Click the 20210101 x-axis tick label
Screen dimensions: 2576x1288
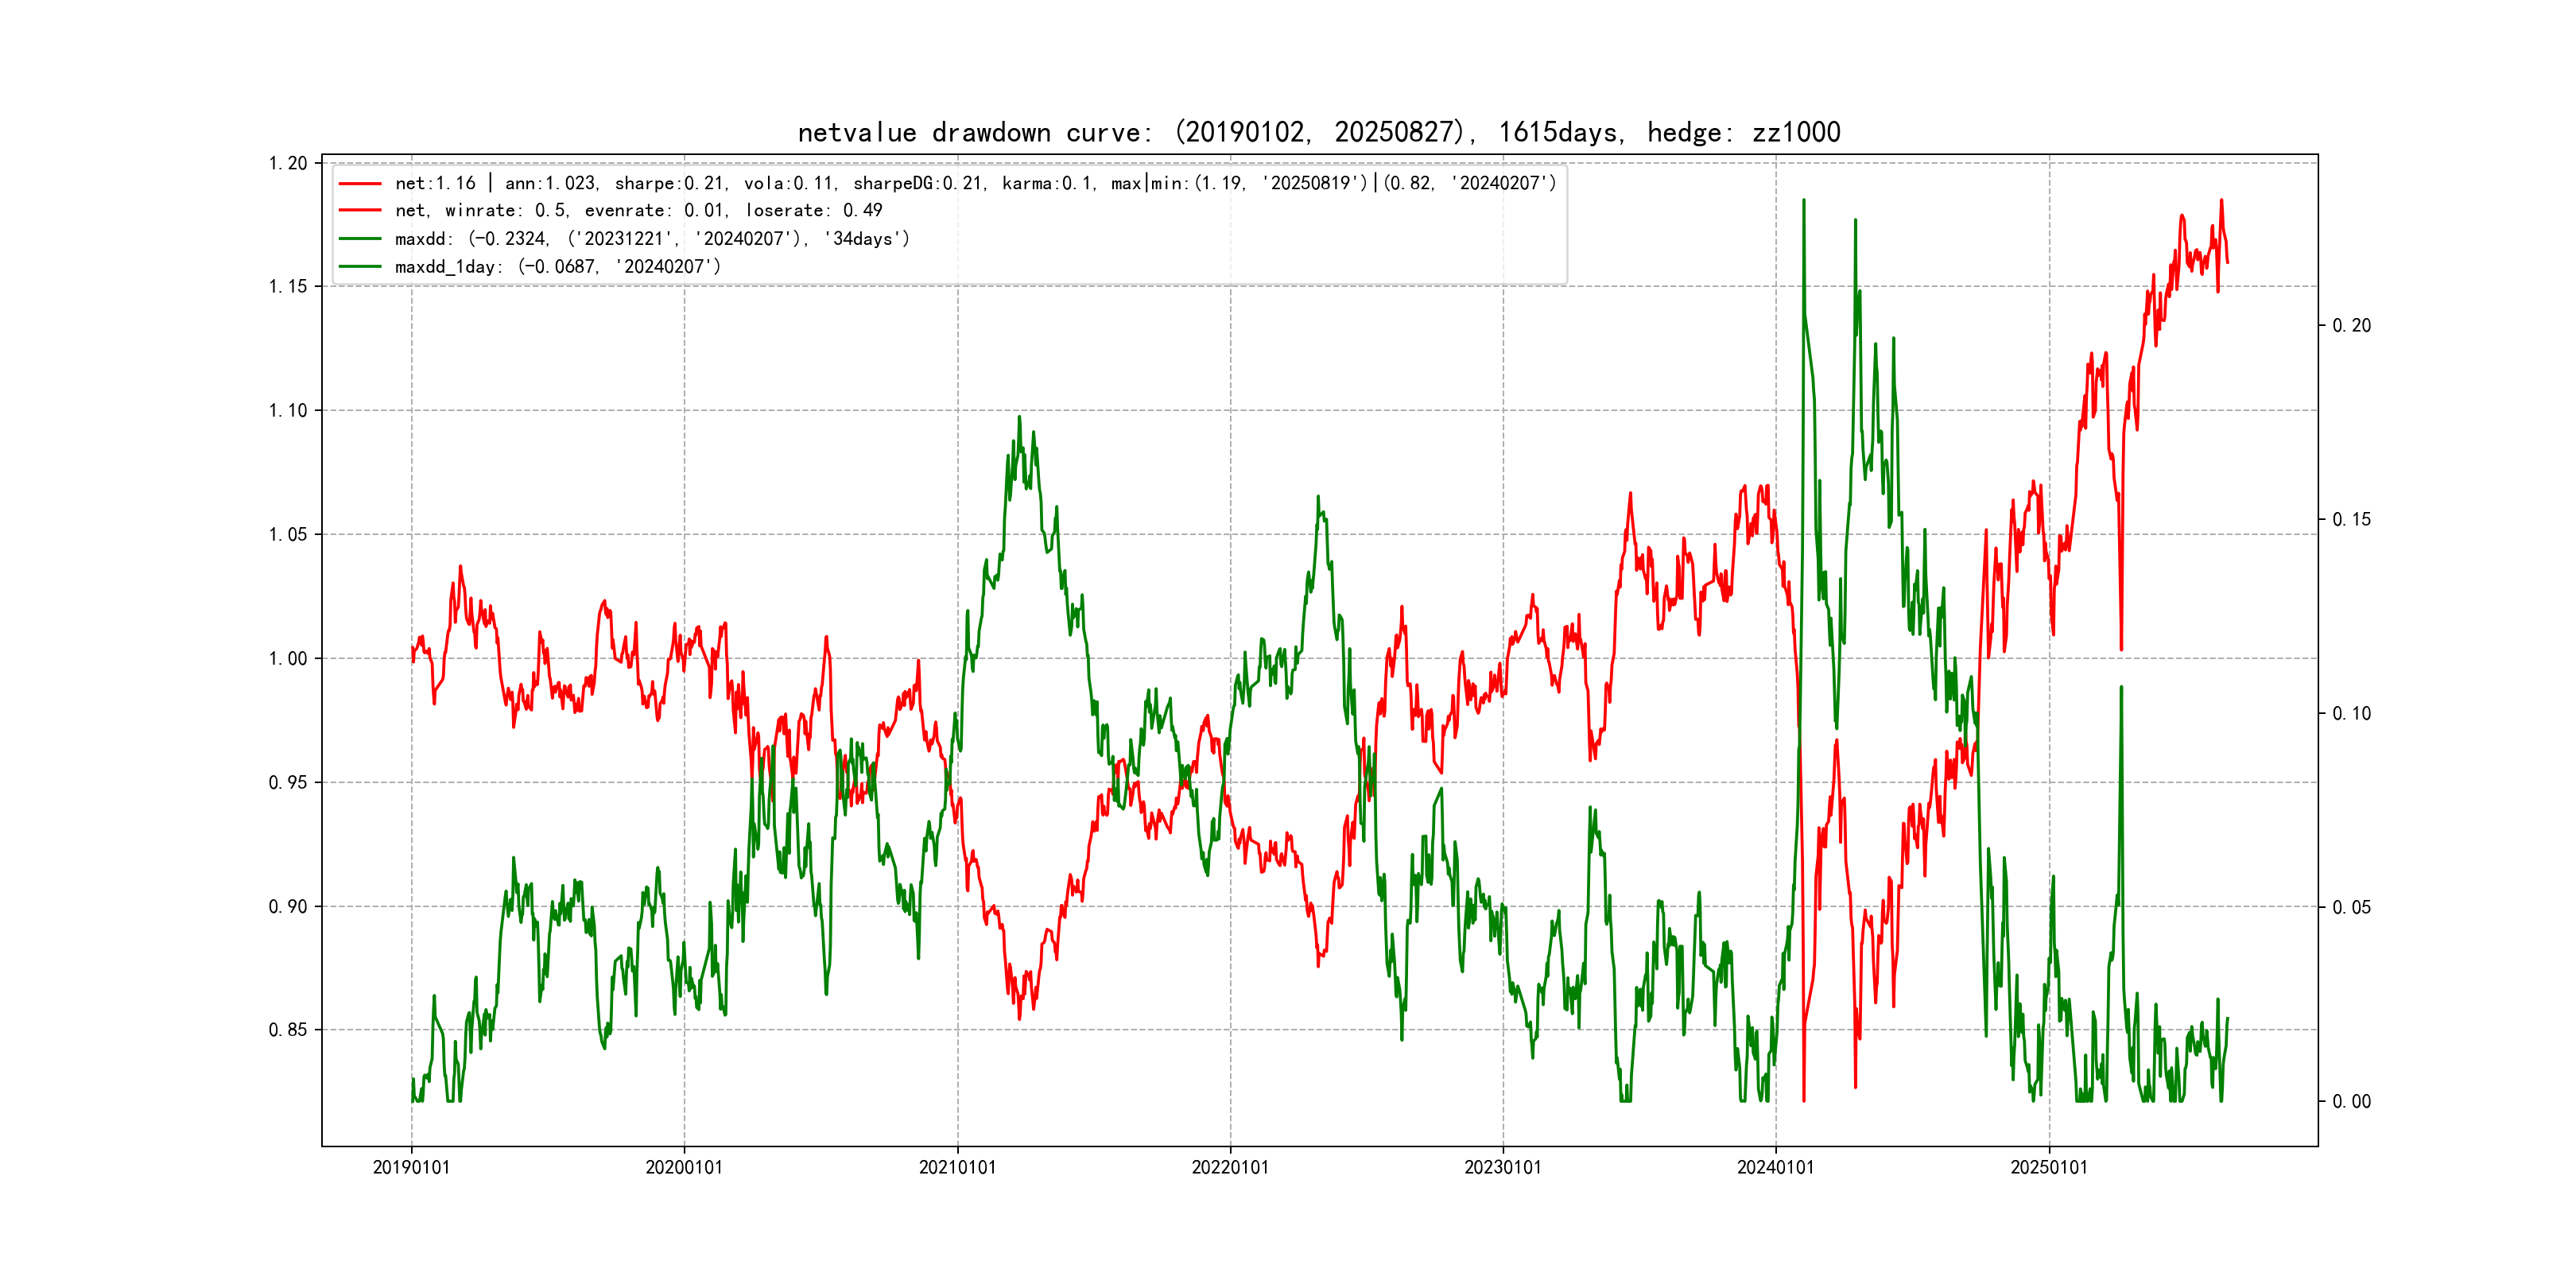pos(957,1168)
